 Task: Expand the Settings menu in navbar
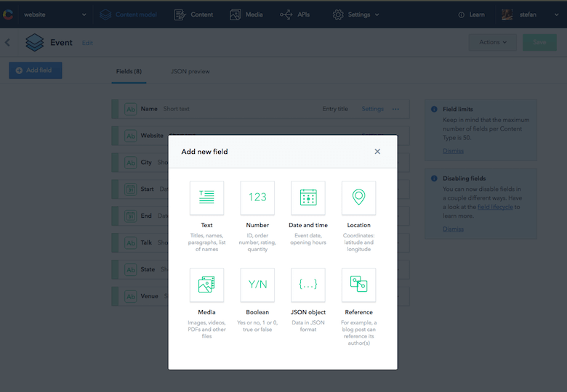[x=356, y=15]
